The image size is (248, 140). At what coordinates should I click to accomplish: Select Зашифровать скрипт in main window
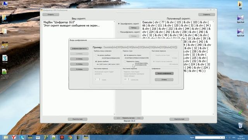click(x=119, y=24)
